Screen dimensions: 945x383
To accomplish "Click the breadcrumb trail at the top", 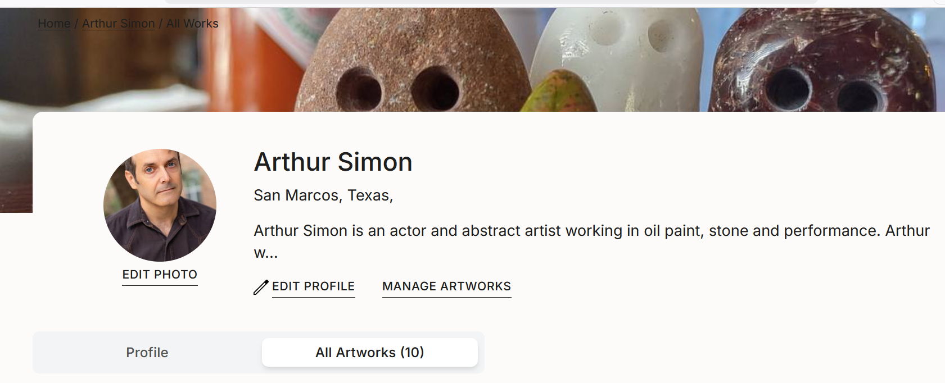I will (x=128, y=24).
